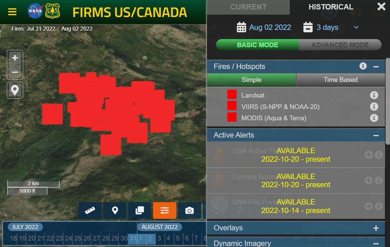Image resolution: width=390 pixels, height=247 pixels.
Task: Click the orange sliders settings button
Action: click(165, 211)
